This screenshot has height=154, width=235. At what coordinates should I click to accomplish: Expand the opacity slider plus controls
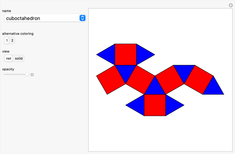click(x=32, y=75)
